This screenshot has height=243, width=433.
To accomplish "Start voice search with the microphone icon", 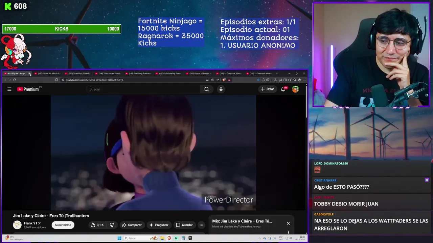I will click(221, 89).
